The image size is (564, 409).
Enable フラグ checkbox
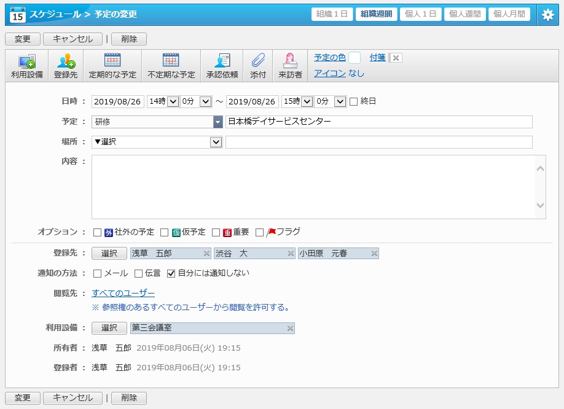click(x=259, y=233)
